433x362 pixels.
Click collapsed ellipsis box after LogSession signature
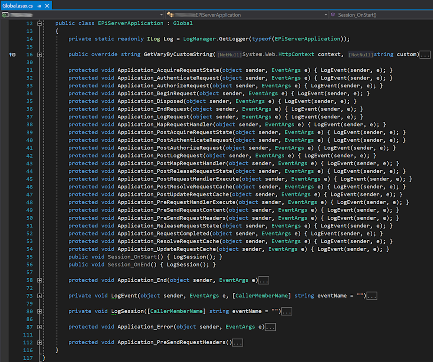tap(287, 312)
